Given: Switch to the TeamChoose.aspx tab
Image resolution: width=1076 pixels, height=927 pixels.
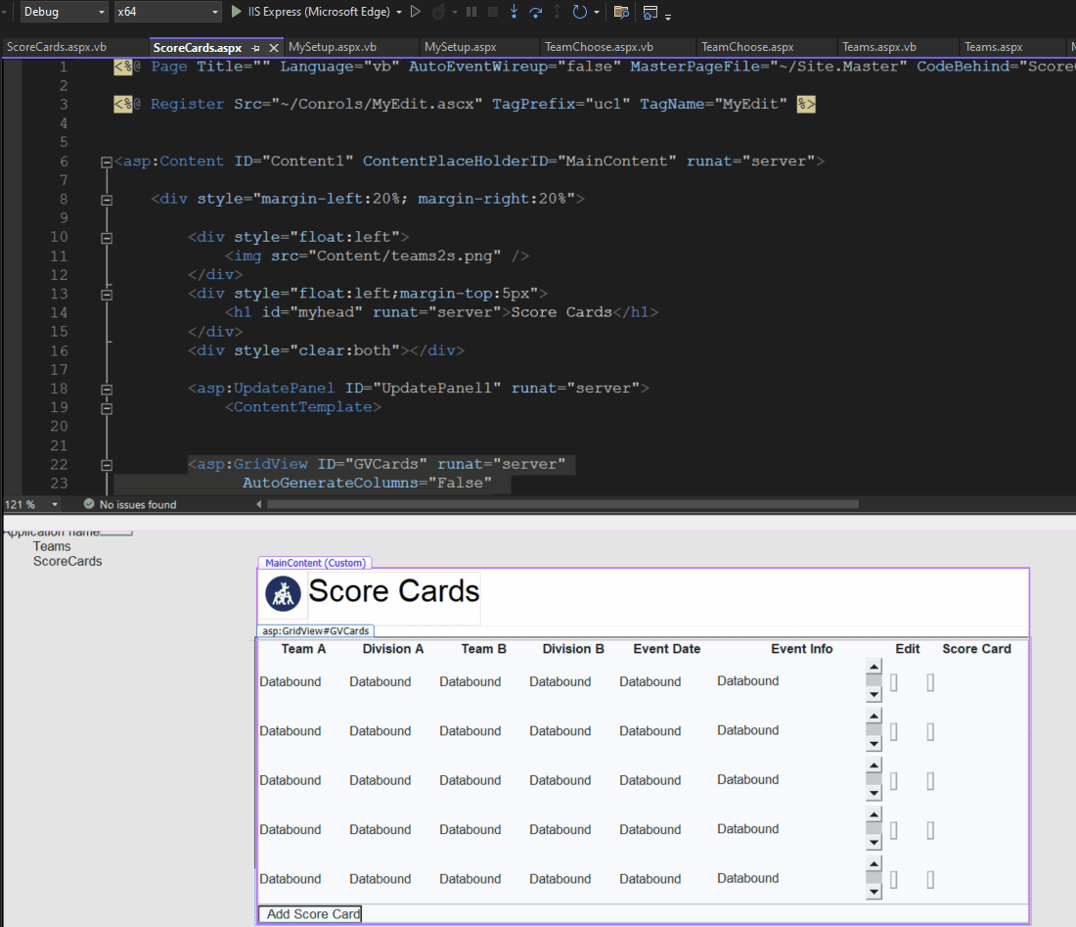Looking at the screenshot, I should [747, 47].
